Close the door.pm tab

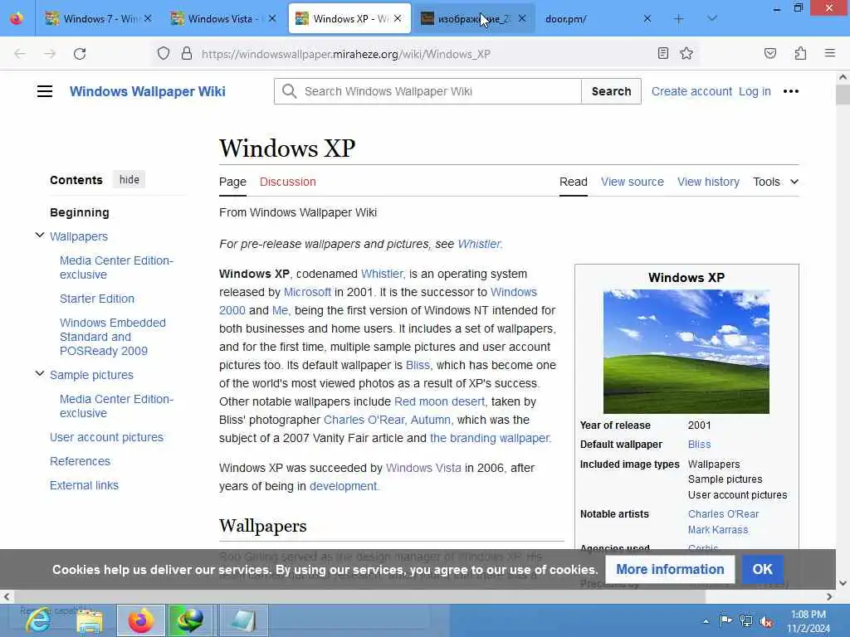(x=647, y=18)
